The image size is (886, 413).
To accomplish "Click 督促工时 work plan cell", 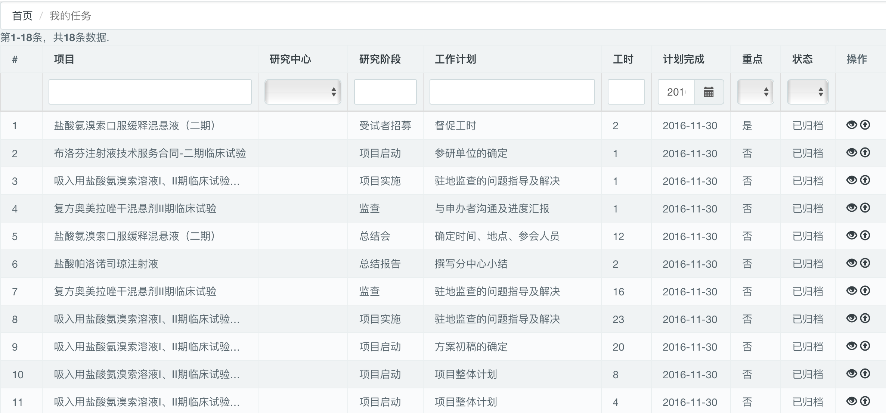I will tap(455, 126).
